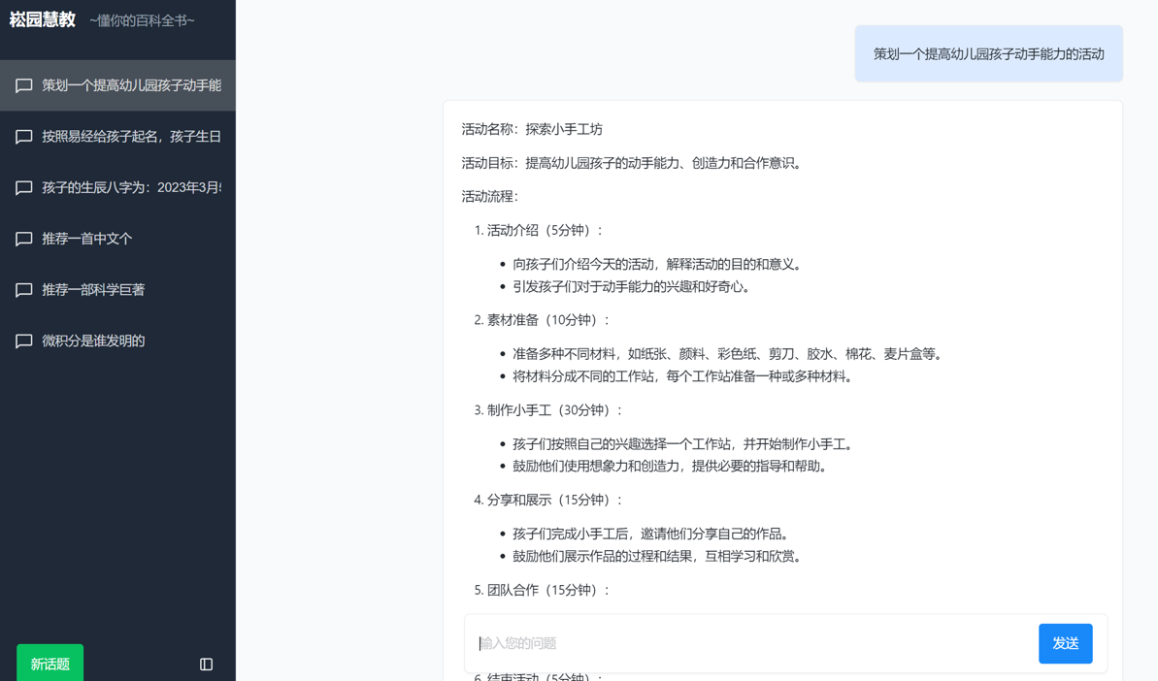Focus the 输入您的问题 text box

[752, 643]
